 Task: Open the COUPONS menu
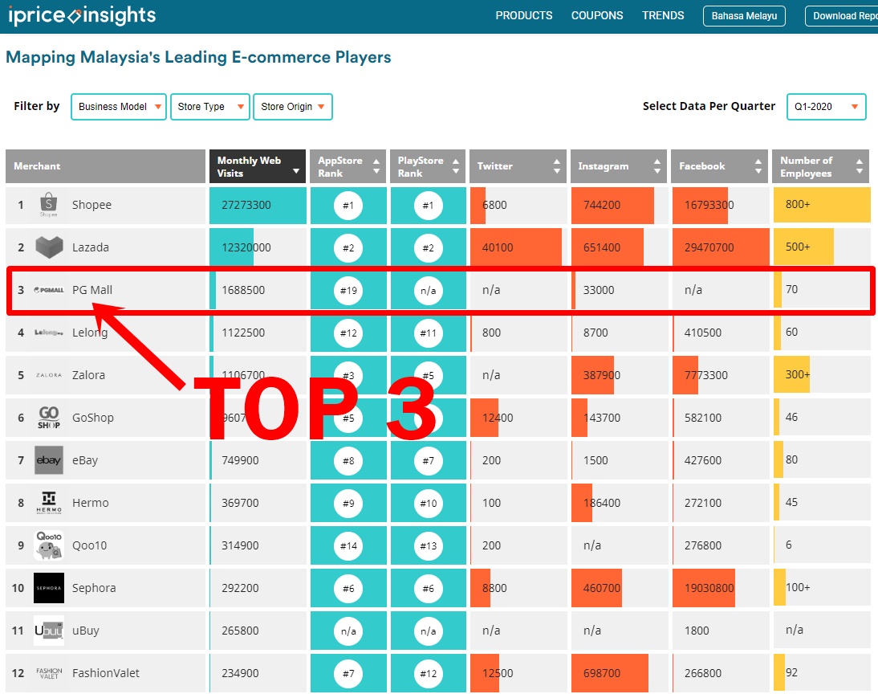597,16
